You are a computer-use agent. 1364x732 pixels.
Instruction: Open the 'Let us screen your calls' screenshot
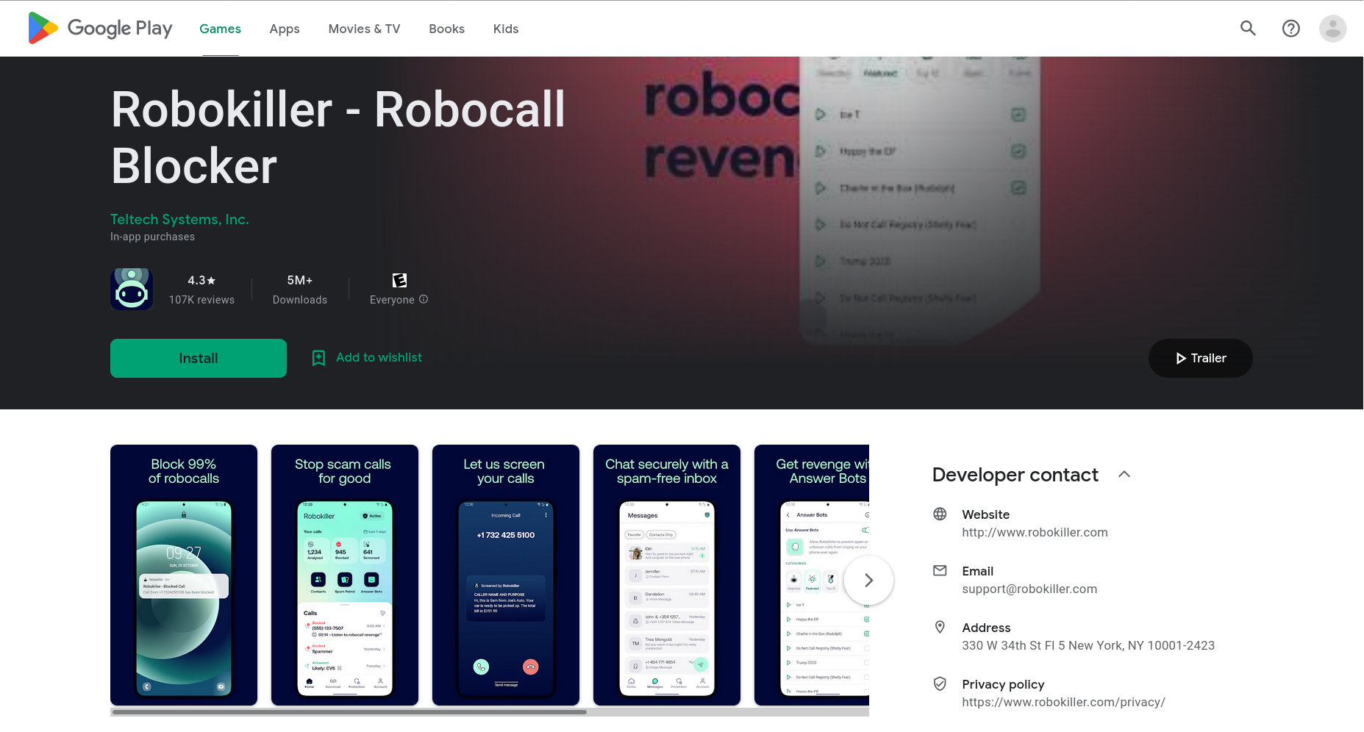pyautogui.click(x=506, y=575)
